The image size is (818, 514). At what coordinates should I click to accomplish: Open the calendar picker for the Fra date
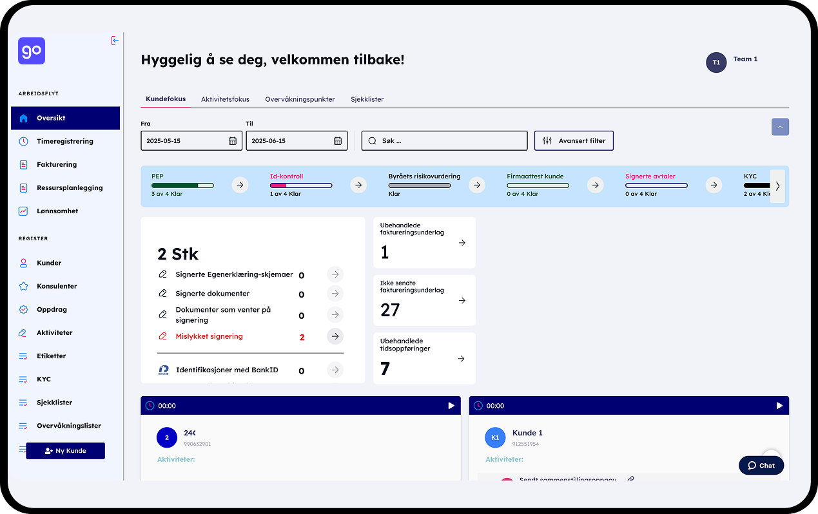pyautogui.click(x=233, y=140)
